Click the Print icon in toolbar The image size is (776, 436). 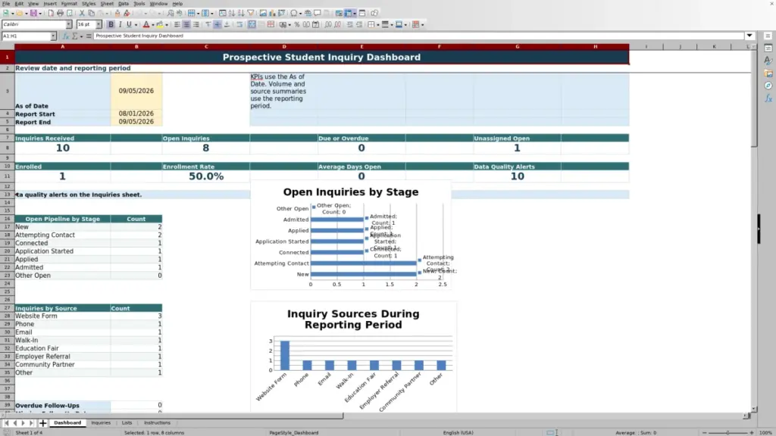pos(60,13)
